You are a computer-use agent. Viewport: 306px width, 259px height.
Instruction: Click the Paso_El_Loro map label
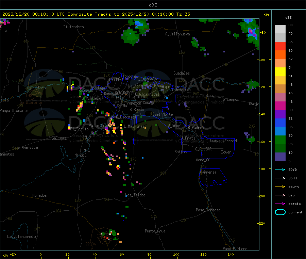point(235,249)
